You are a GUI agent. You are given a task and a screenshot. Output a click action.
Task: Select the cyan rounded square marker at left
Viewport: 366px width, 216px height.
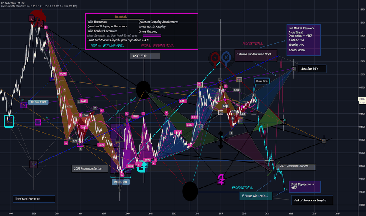point(9,121)
